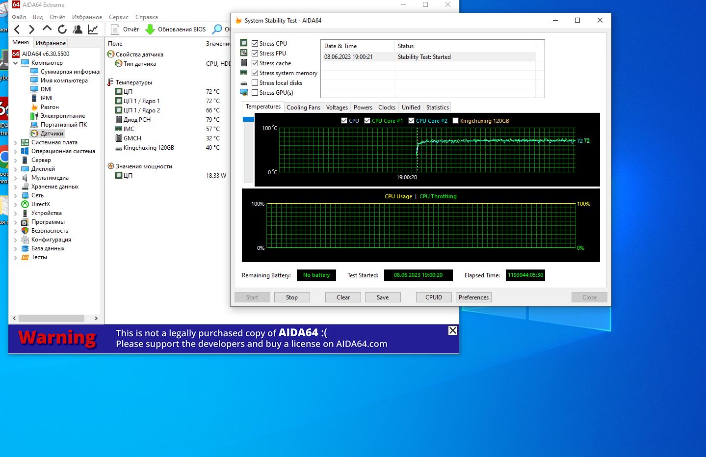Click the horizontal scrollbar in tree panel
This screenshot has height=457, width=706.
tap(52, 318)
